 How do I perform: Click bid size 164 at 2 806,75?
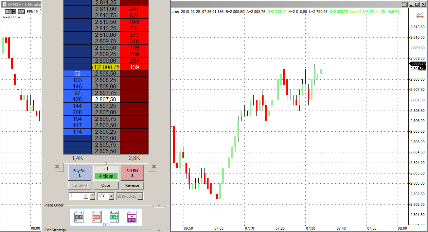pos(77,119)
